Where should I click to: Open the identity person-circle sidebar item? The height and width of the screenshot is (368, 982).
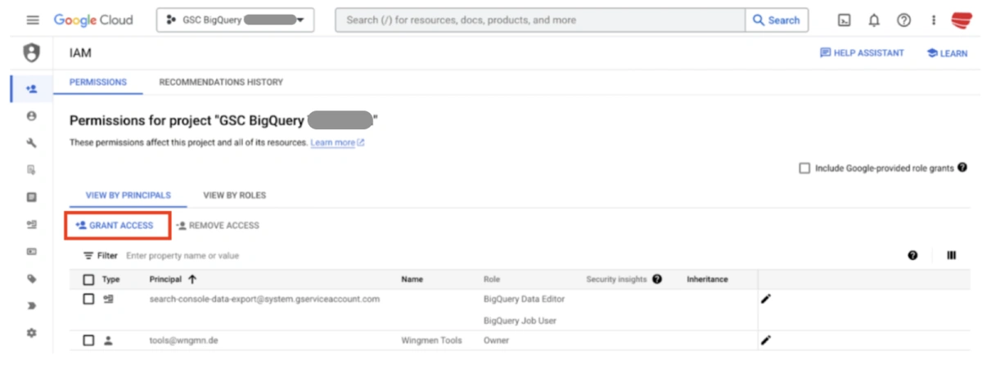(31, 116)
